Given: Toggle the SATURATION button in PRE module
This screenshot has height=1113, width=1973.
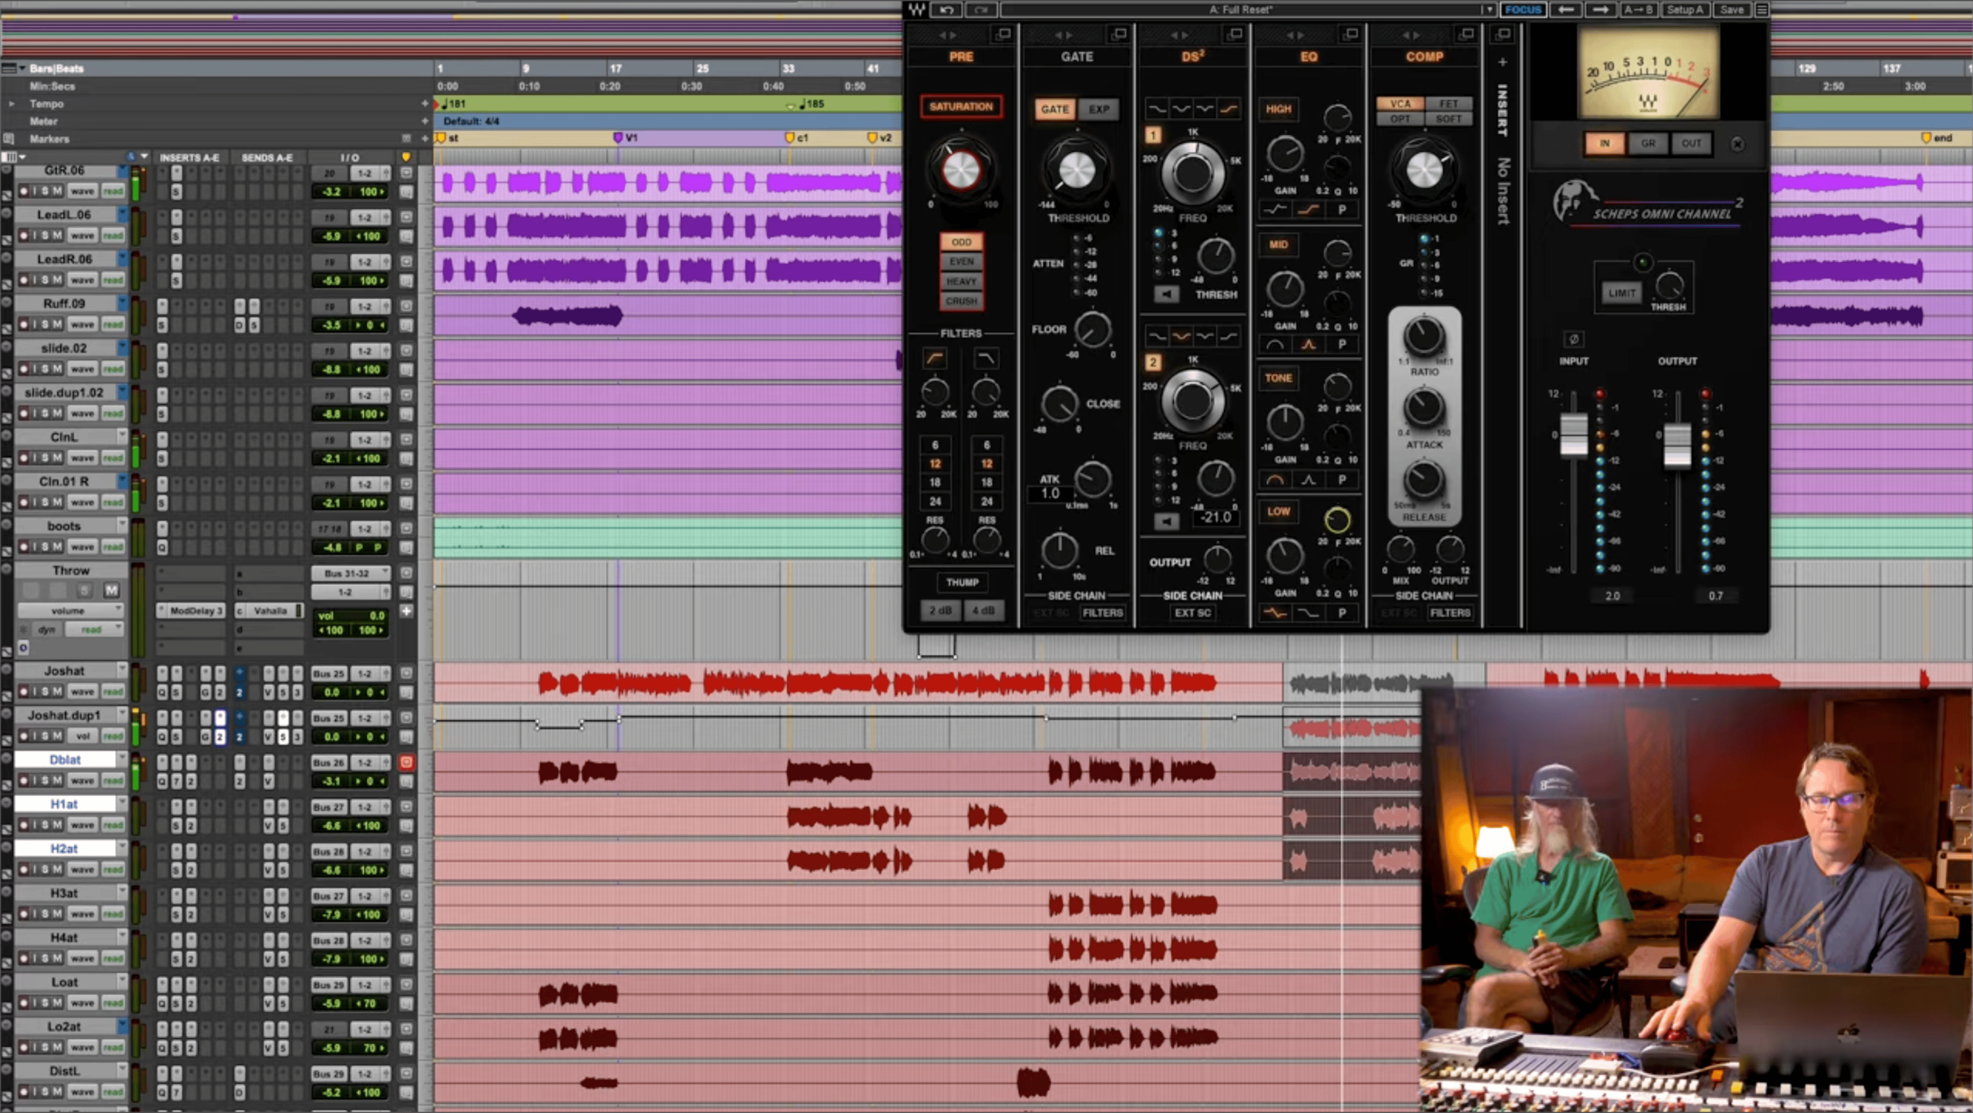Looking at the screenshot, I should click(x=960, y=106).
